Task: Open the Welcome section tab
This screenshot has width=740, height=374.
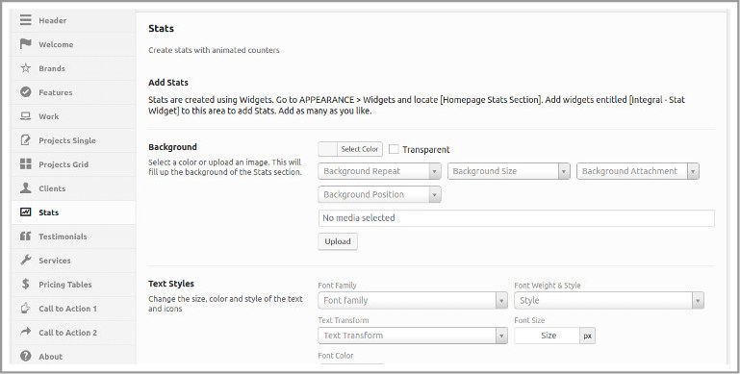Action: click(x=73, y=44)
